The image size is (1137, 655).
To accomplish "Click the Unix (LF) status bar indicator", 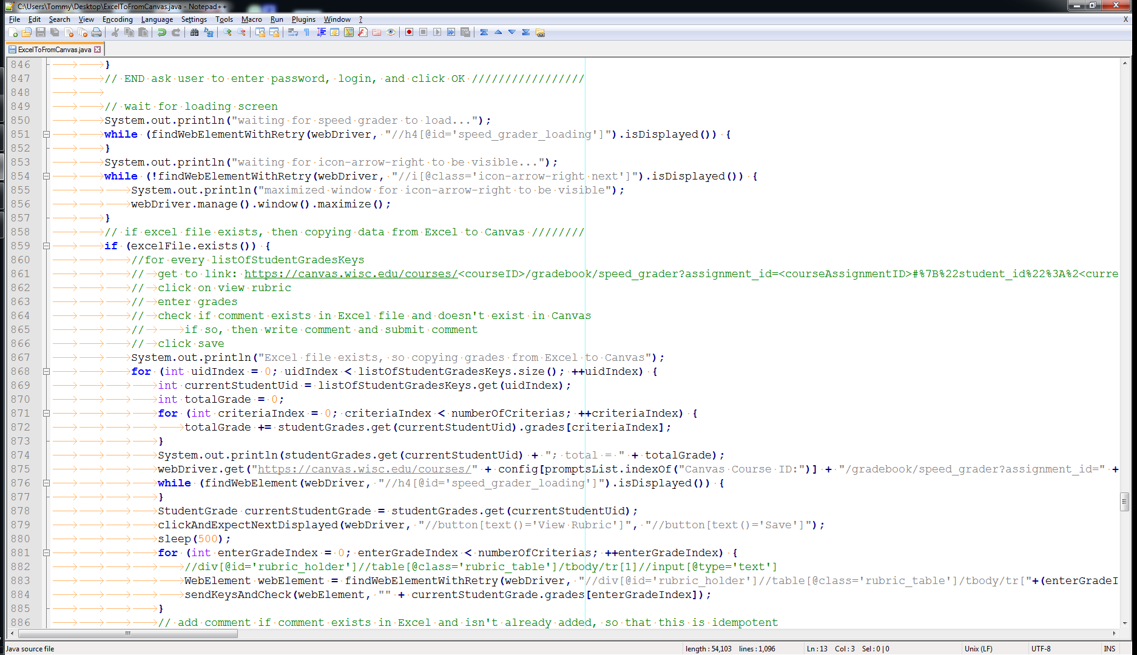I will [x=978, y=648].
